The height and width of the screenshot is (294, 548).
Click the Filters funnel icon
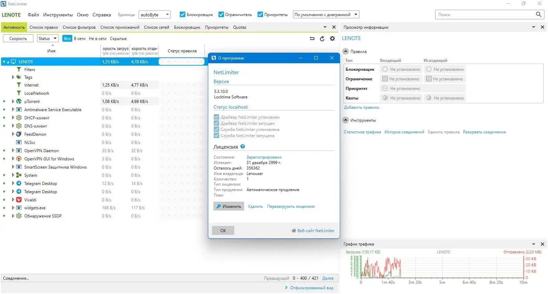pos(19,70)
